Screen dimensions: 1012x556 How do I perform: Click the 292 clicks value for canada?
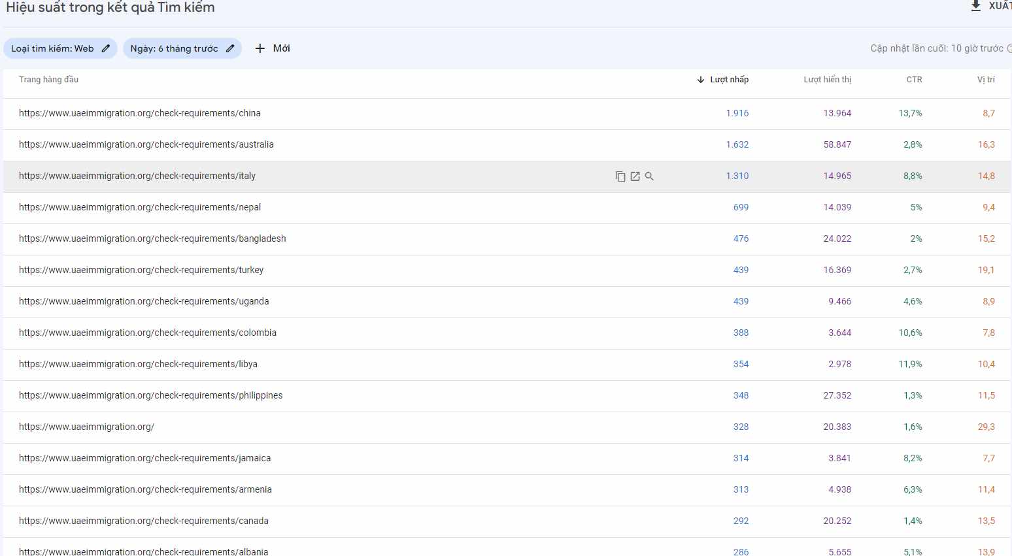[x=741, y=521]
